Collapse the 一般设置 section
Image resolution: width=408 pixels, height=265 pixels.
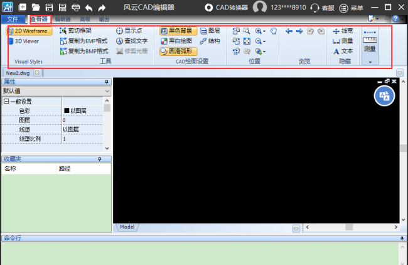pos(6,101)
